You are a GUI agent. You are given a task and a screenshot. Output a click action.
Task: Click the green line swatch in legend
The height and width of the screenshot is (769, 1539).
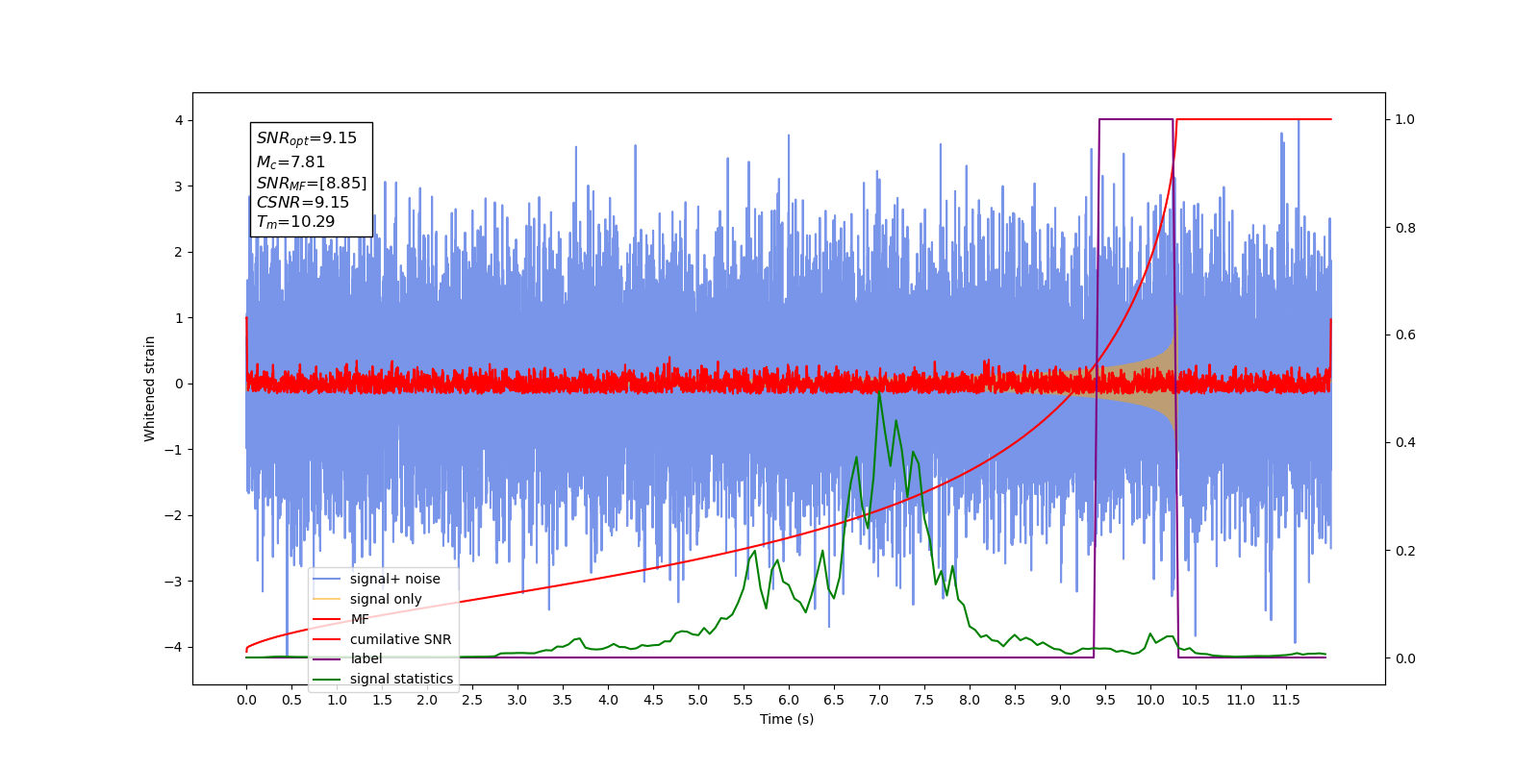[327, 679]
